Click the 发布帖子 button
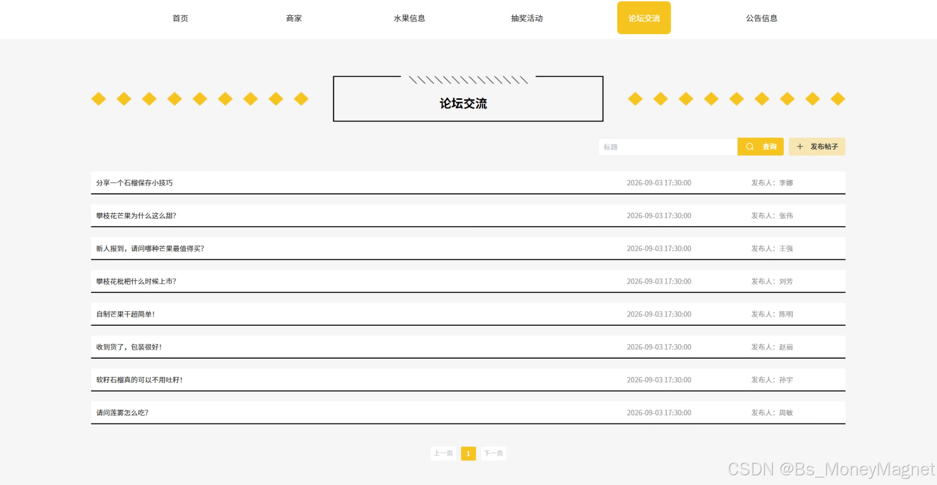This screenshot has height=485, width=937. [x=817, y=146]
